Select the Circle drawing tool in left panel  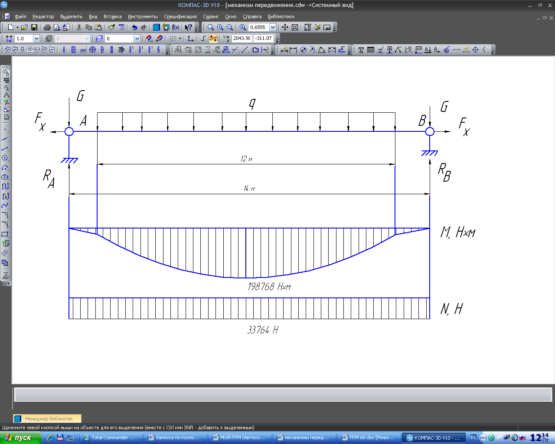click(x=5, y=158)
